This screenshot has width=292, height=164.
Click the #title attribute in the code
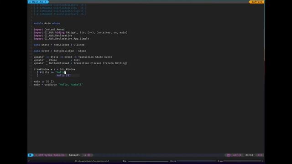44,72
